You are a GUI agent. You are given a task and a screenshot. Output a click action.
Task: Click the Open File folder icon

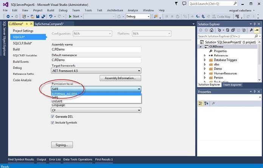32,16
